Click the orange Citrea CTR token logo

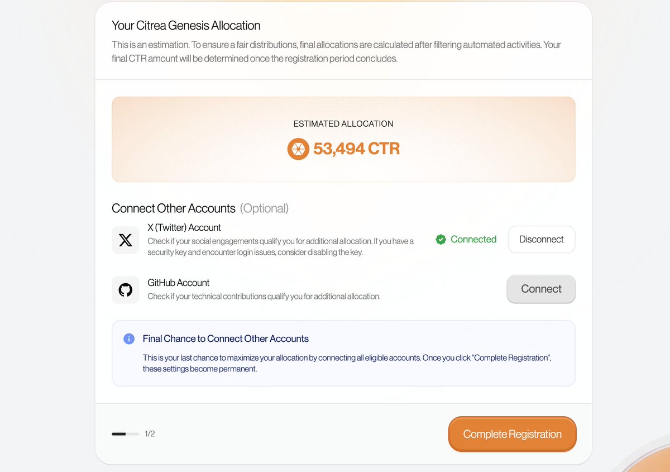click(298, 149)
